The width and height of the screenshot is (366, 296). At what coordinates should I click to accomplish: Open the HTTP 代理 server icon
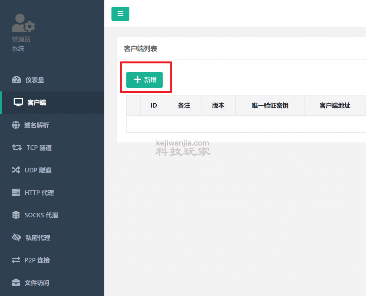click(x=16, y=192)
